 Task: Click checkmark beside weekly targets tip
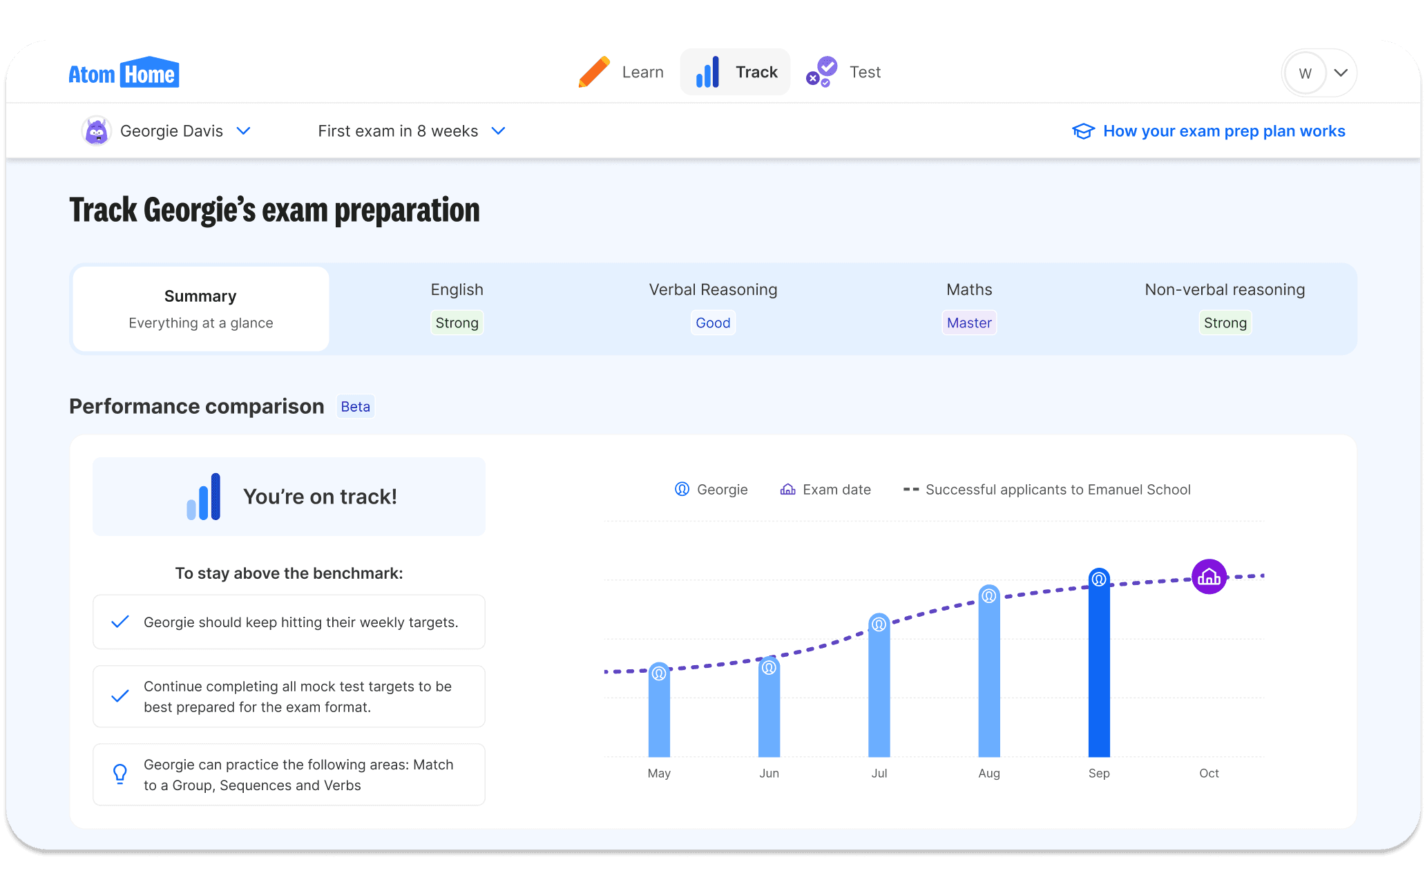(x=120, y=622)
